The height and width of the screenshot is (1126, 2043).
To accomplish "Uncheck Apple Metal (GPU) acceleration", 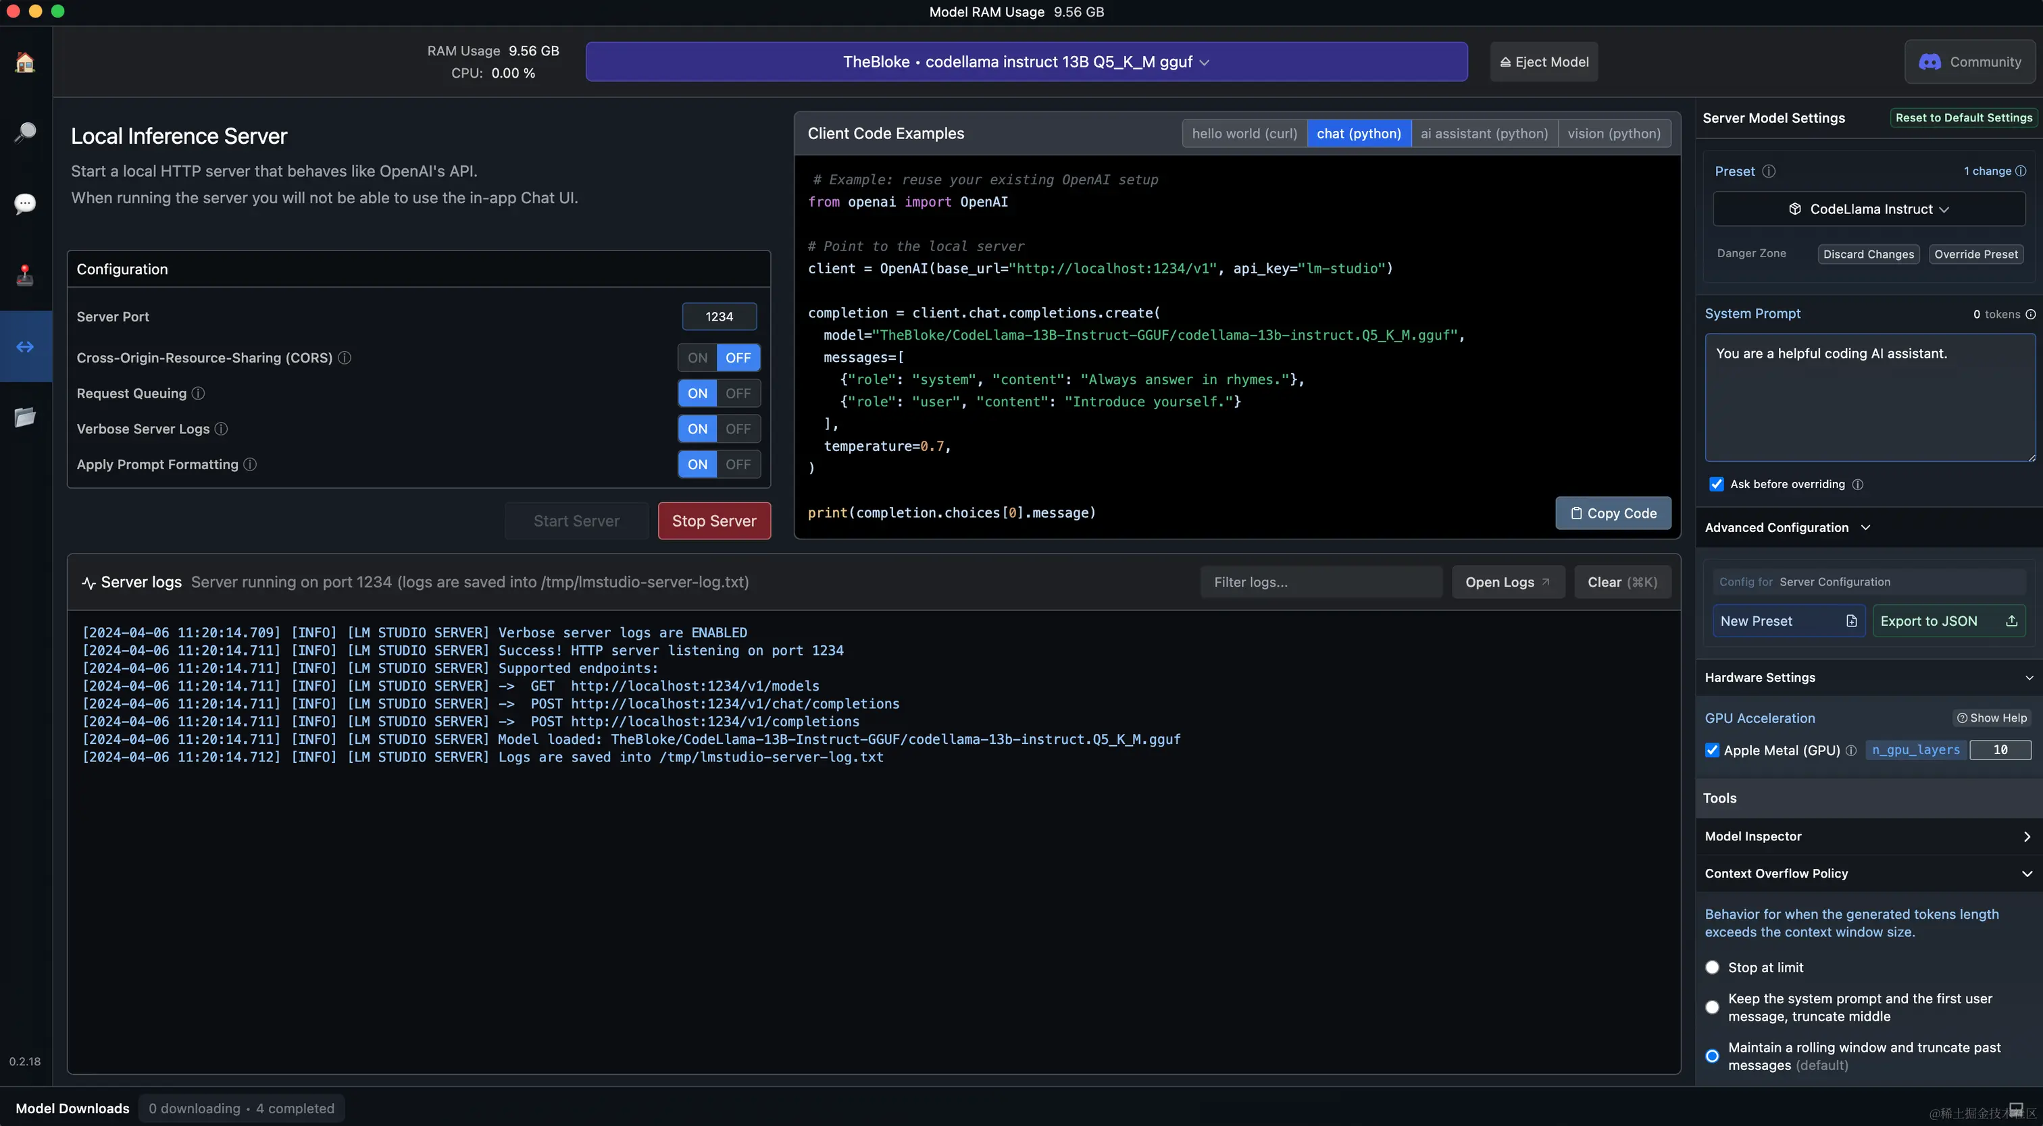I will 1712,751.
